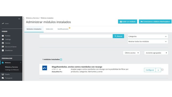
Task: Open the Notificaciones tab
Action: [x=63, y=29]
